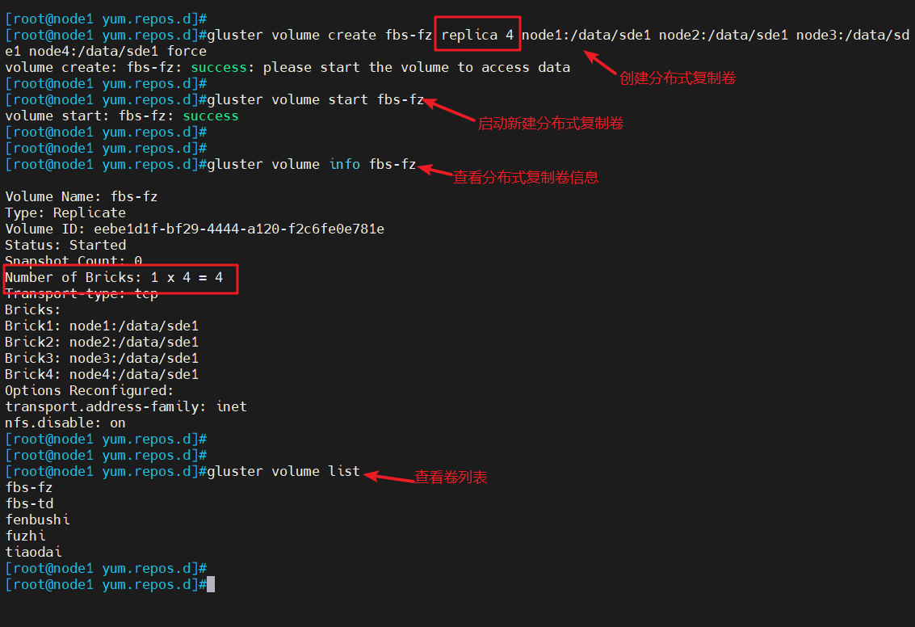Click the 'Options Reconfigured:' line
Viewport: 915px width, 627px height.
[x=90, y=390]
